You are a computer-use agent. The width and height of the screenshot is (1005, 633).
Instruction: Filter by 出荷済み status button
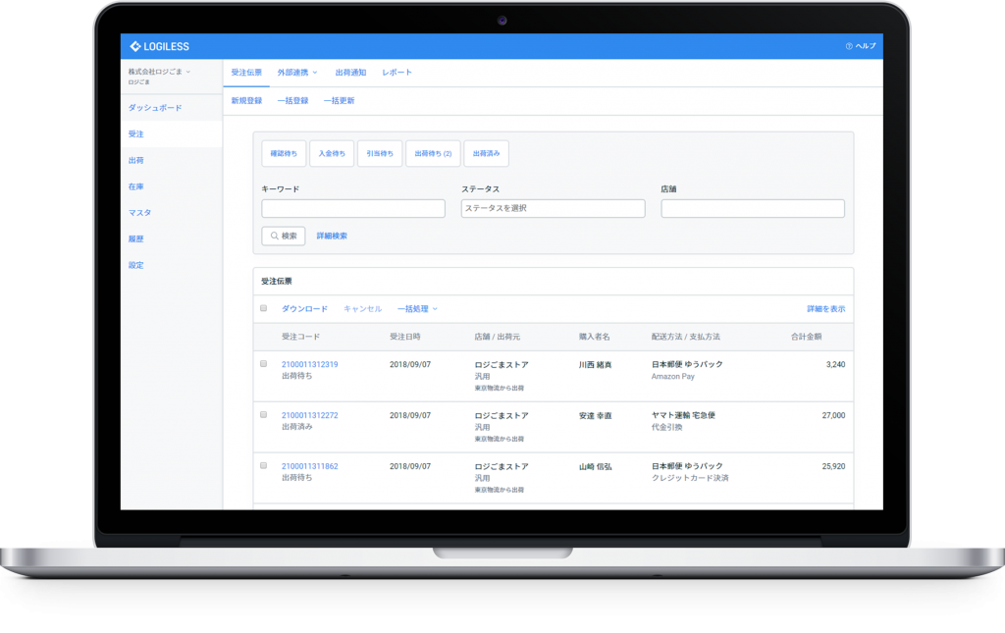coord(487,154)
